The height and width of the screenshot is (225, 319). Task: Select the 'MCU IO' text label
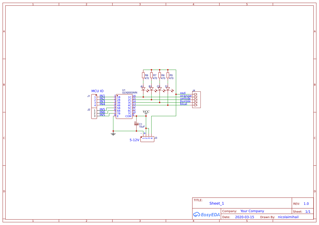click(97, 91)
